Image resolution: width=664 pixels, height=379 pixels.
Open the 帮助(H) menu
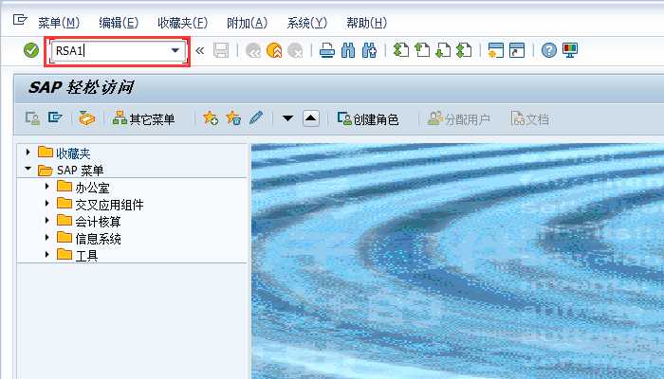click(x=367, y=23)
